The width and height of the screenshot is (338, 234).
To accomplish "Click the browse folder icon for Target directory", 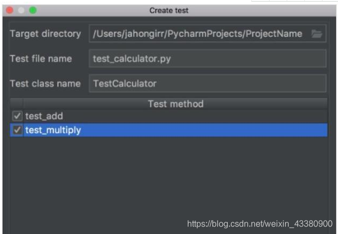I will click(x=317, y=34).
